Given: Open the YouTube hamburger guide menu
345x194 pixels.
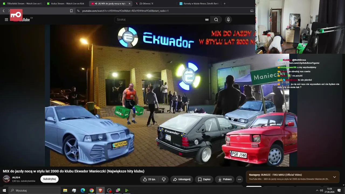Looking at the screenshot, I should [6, 19].
